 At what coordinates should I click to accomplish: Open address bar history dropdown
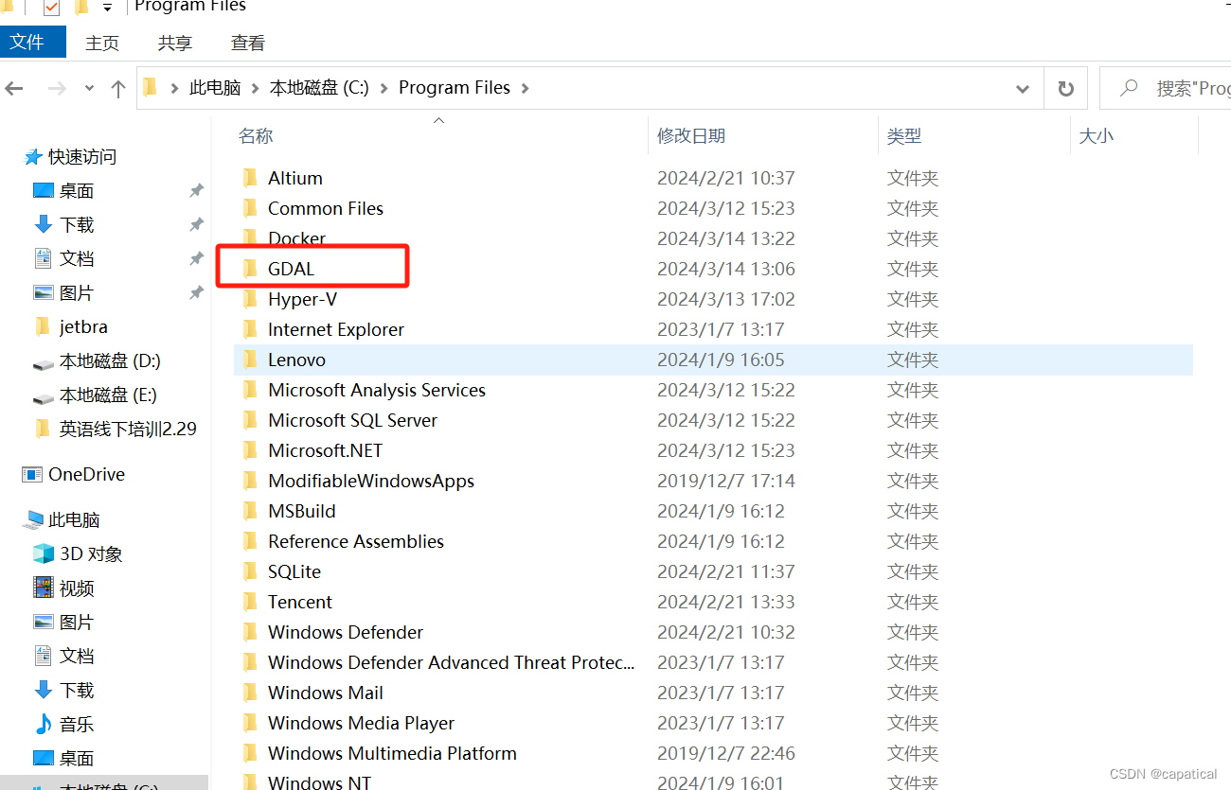1023,89
